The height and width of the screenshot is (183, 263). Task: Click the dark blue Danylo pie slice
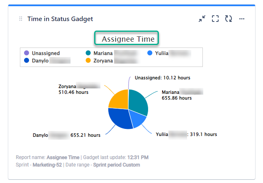coord(120,119)
